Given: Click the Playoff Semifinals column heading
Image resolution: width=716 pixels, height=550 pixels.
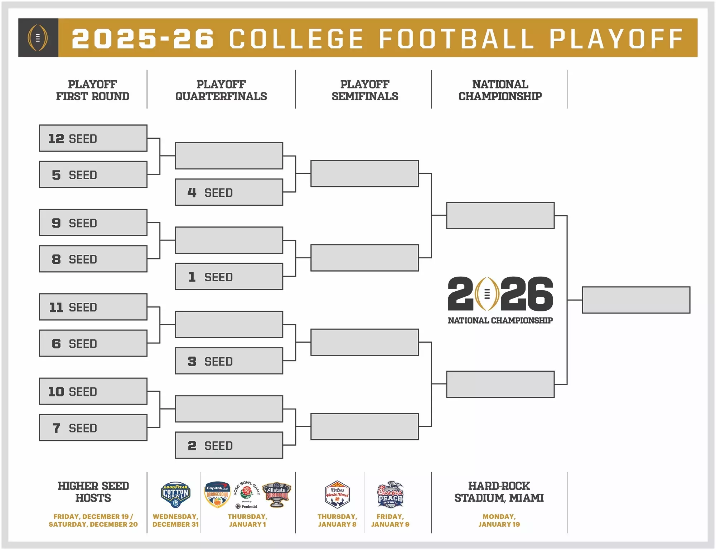Looking at the screenshot, I should pyautogui.click(x=365, y=90).
